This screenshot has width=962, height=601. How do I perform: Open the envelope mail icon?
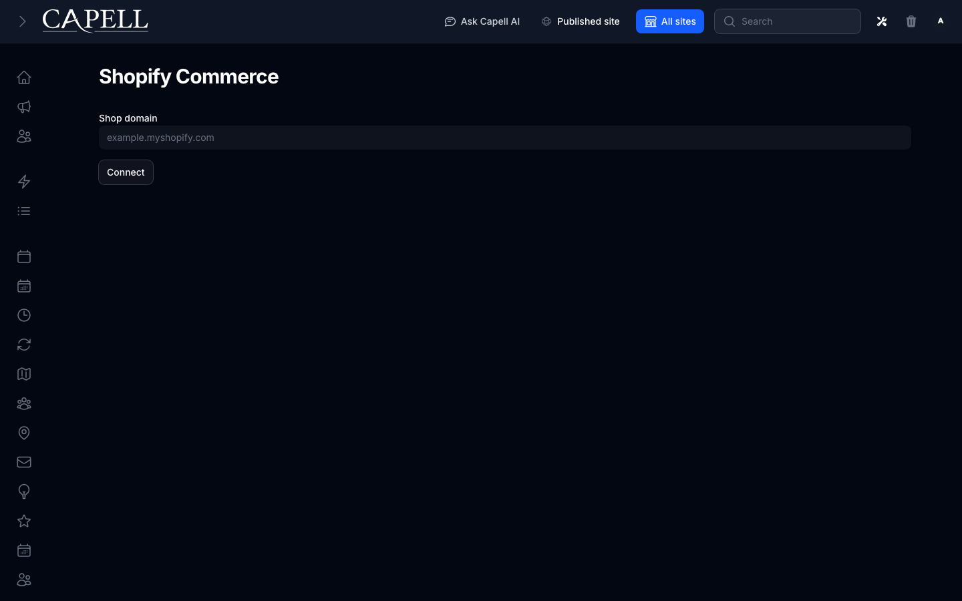[24, 462]
